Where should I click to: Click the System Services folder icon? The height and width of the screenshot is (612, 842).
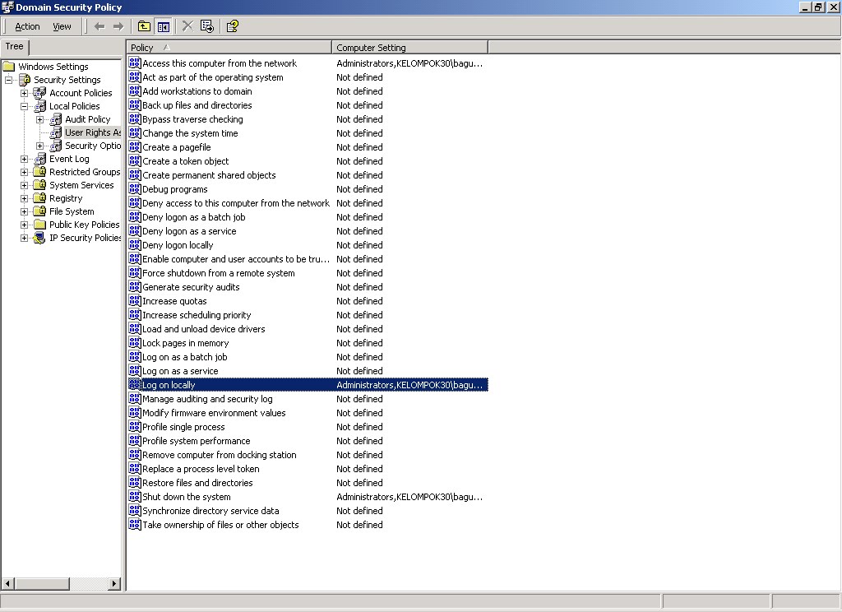coord(39,185)
